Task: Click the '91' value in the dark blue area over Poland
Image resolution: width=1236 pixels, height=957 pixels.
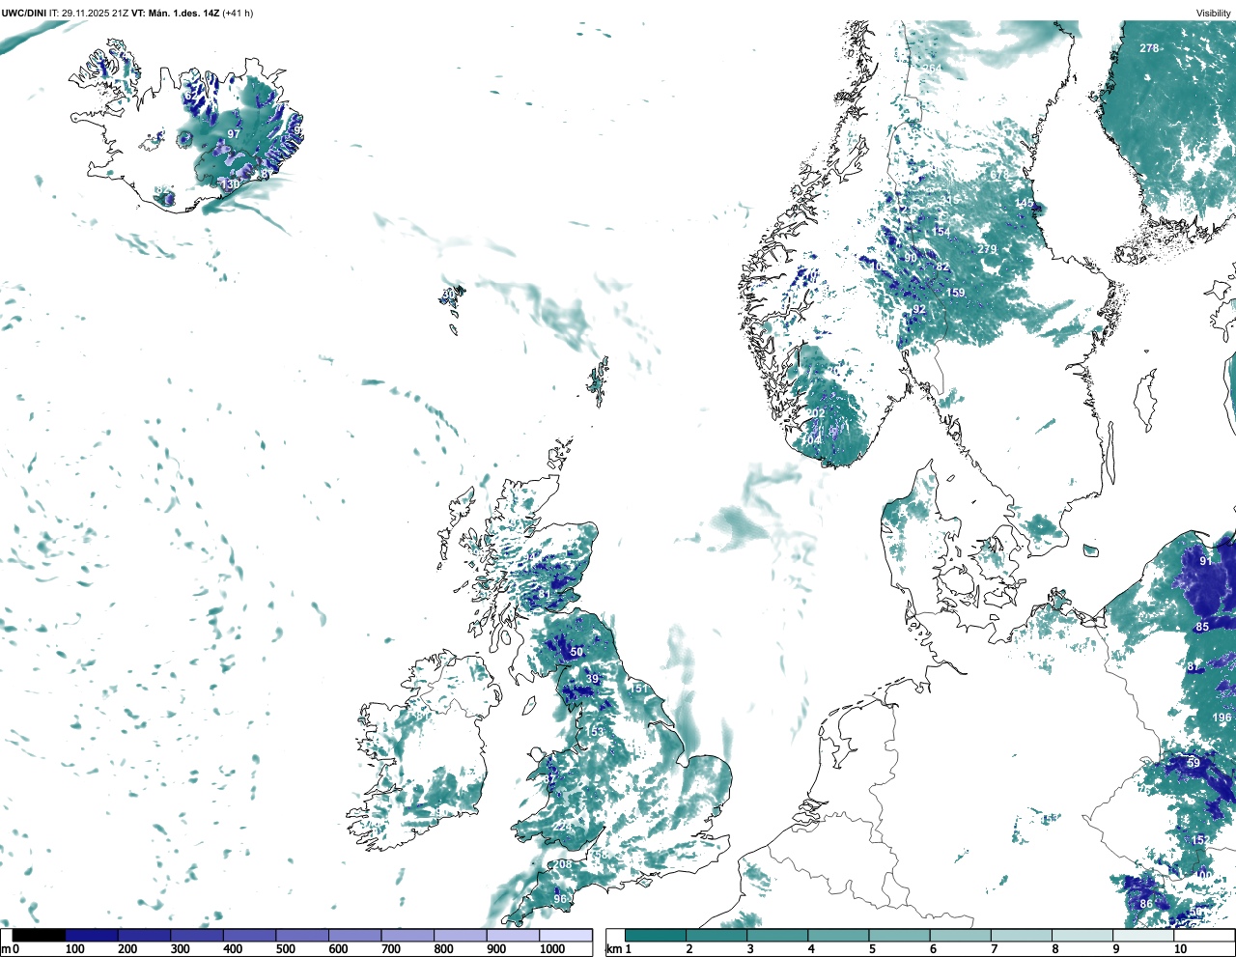Action: (x=1206, y=561)
